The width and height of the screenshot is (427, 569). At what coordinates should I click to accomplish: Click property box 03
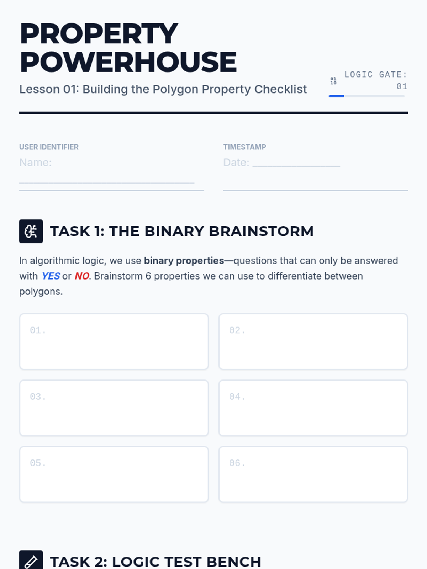pos(114,408)
